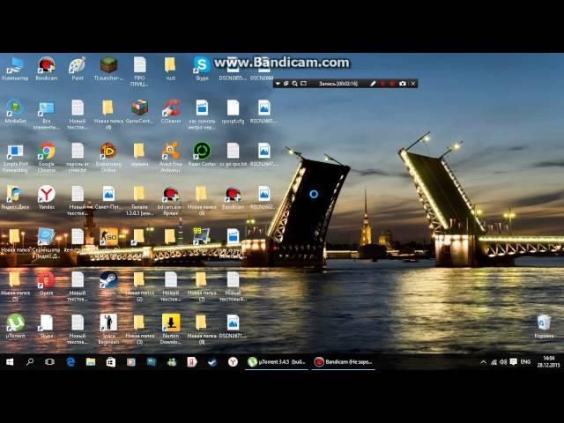Select the MediaGet desktop shortcut
The height and width of the screenshot is (423, 564).
point(15,112)
